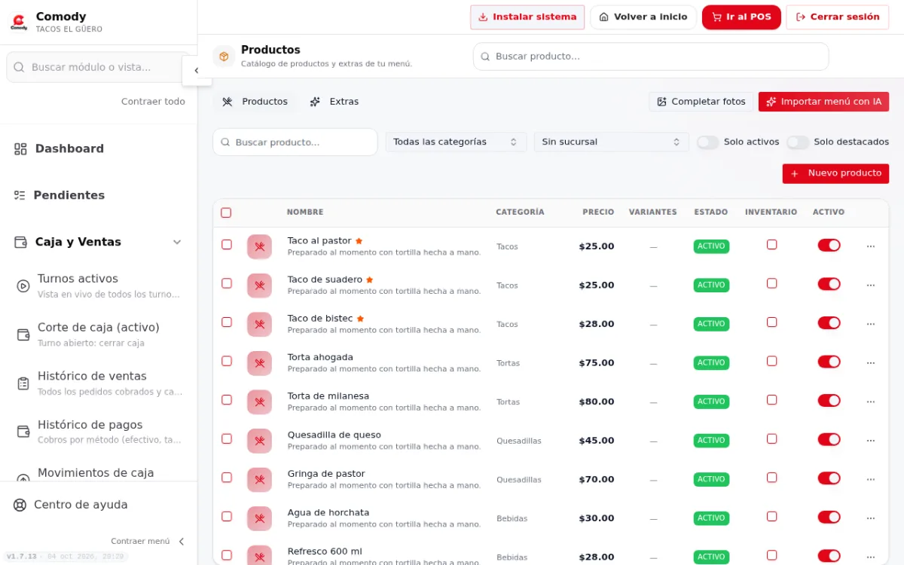Click the Comody logo icon
The width and height of the screenshot is (904, 565).
[19, 22]
